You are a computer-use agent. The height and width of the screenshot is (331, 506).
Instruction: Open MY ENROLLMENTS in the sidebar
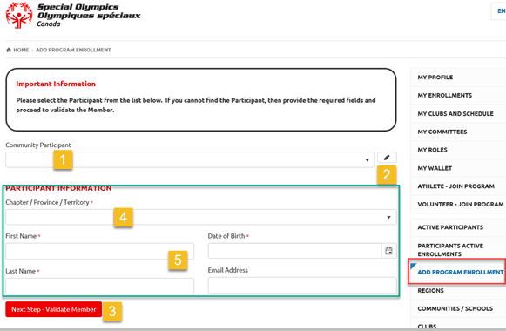445,96
